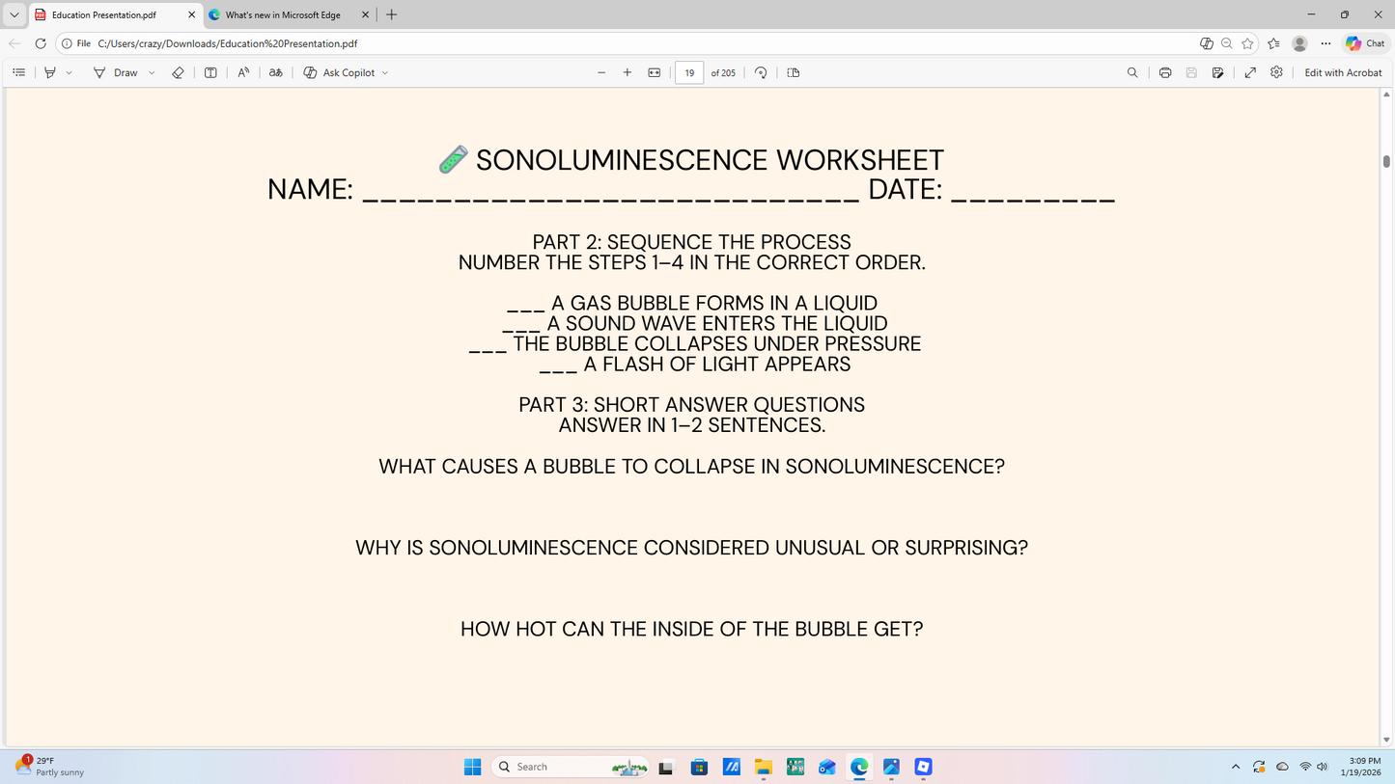Refresh the current page
1395x784 pixels.
pyautogui.click(x=41, y=43)
